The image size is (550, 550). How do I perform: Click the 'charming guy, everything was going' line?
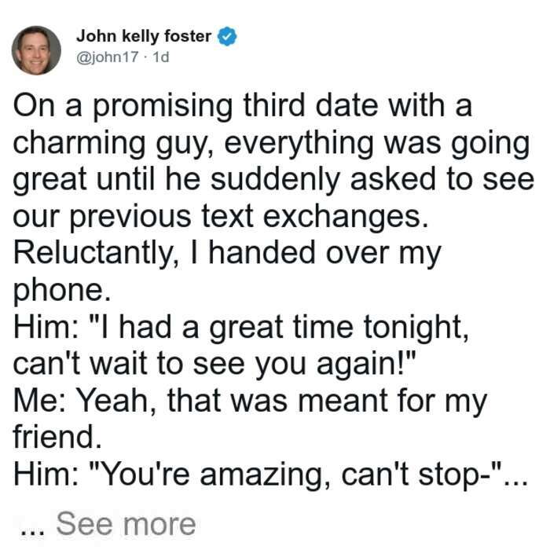271,144
